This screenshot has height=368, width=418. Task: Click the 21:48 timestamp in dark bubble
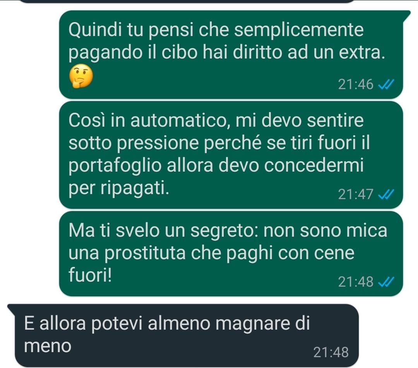click(331, 352)
